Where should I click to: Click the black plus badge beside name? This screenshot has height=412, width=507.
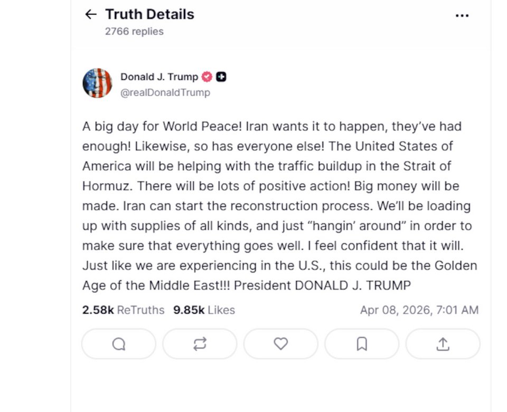click(221, 77)
